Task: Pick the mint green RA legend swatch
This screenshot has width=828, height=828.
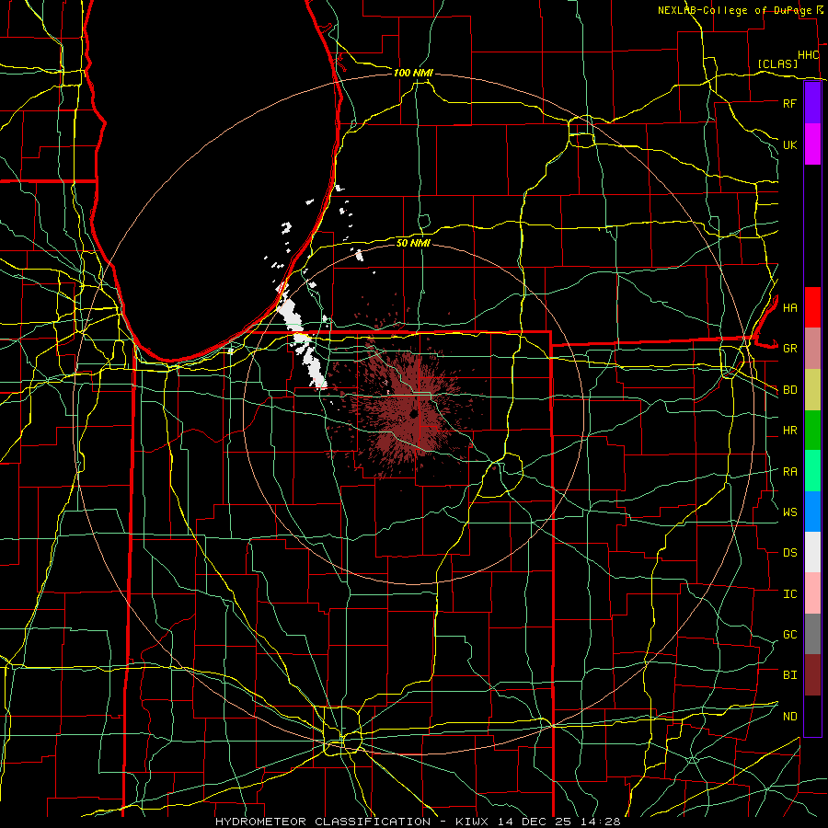Action: tap(812, 471)
